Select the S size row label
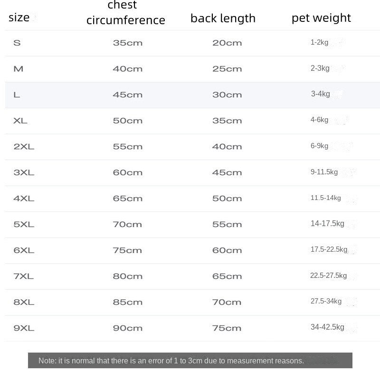Viewport: 380px width, 380px height. click(17, 43)
